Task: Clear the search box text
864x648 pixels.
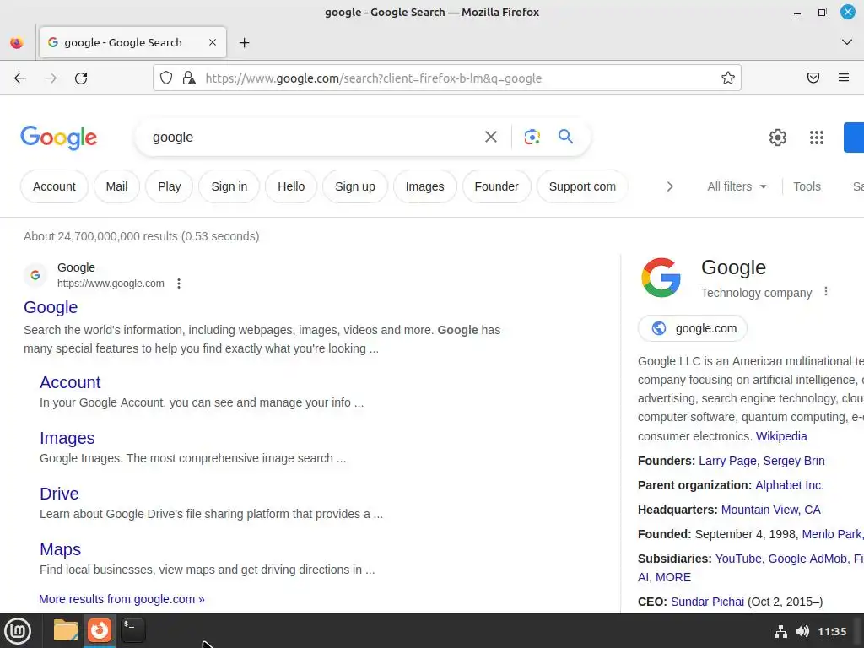Action: pyautogui.click(x=490, y=137)
